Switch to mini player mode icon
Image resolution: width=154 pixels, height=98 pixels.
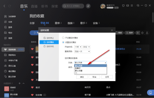138,5
